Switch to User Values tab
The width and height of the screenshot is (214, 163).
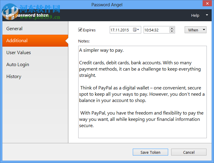(35, 53)
